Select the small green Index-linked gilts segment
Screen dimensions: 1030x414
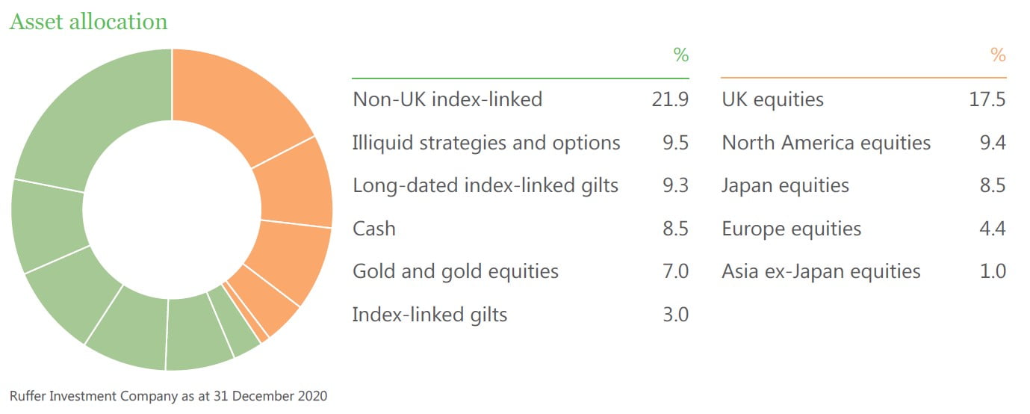click(x=232, y=329)
